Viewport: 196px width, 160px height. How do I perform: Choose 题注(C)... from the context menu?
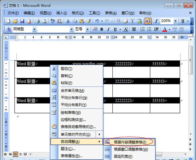point(76,149)
